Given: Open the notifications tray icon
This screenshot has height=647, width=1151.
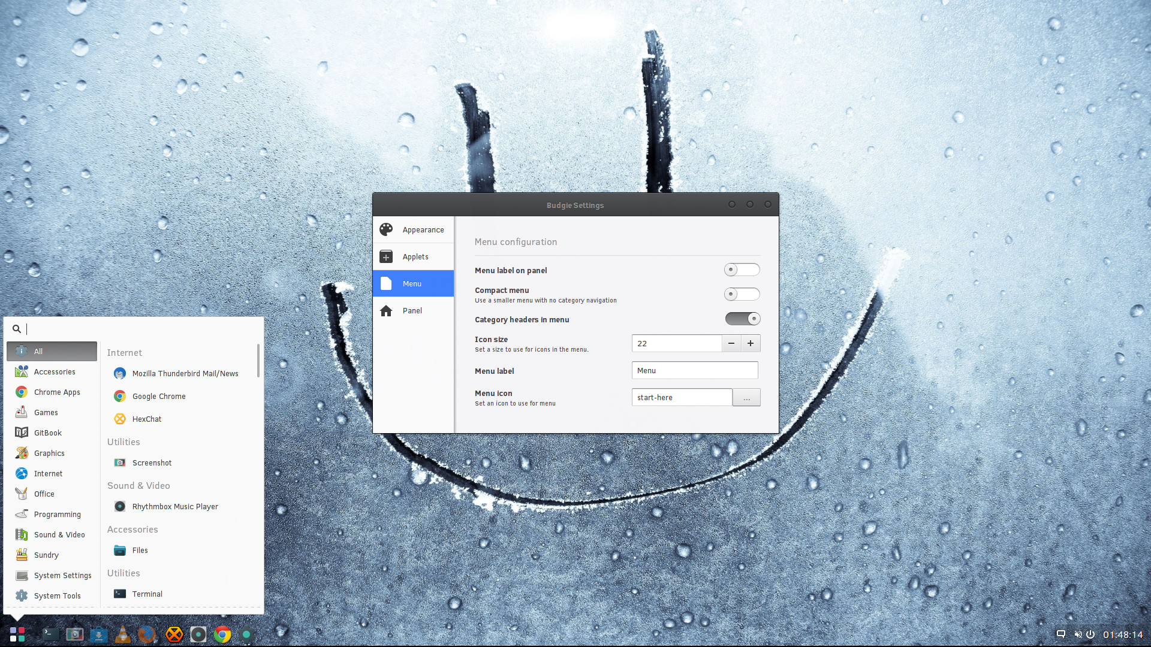Looking at the screenshot, I should click(x=1061, y=634).
